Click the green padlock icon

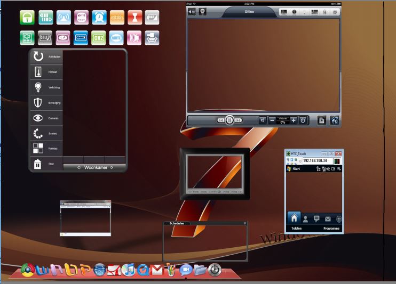(27, 18)
